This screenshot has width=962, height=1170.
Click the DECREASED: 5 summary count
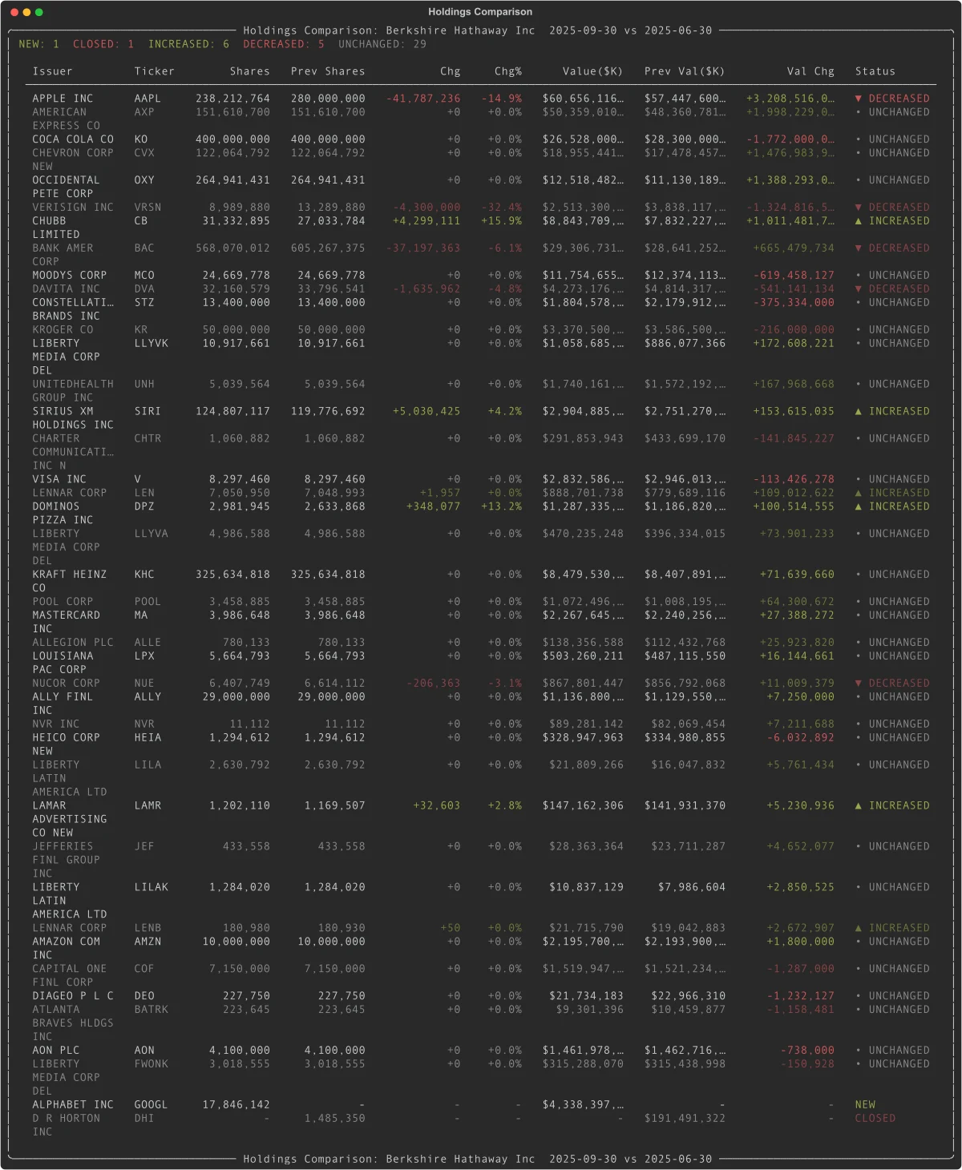click(x=284, y=44)
